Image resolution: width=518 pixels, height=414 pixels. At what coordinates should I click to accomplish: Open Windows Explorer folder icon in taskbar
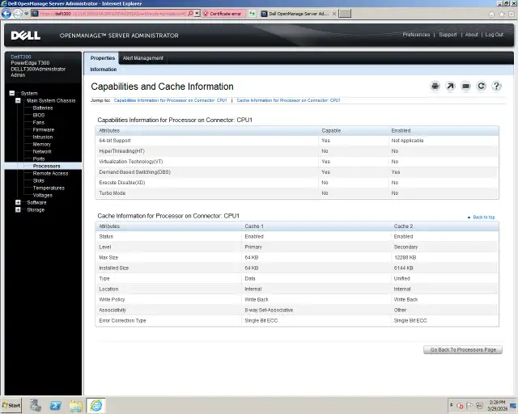[76, 404]
